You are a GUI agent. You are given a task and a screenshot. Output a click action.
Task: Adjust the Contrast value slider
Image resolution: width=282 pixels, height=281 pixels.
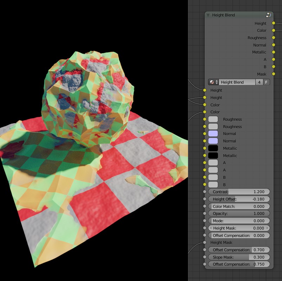[x=239, y=191]
